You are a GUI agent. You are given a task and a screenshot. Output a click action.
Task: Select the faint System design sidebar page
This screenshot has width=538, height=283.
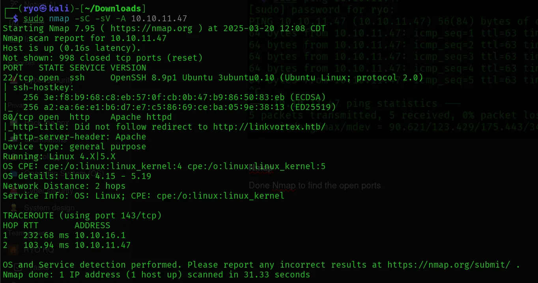tap(49, 208)
